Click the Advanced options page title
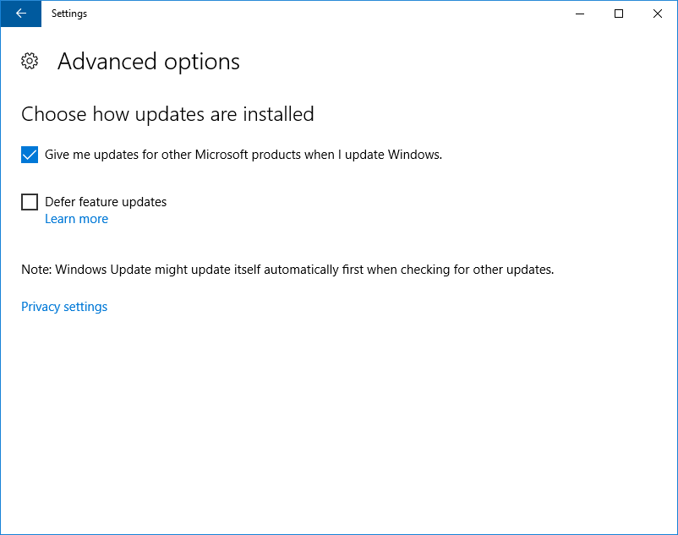The height and width of the screenshot is (535, 678). point(149,62)
